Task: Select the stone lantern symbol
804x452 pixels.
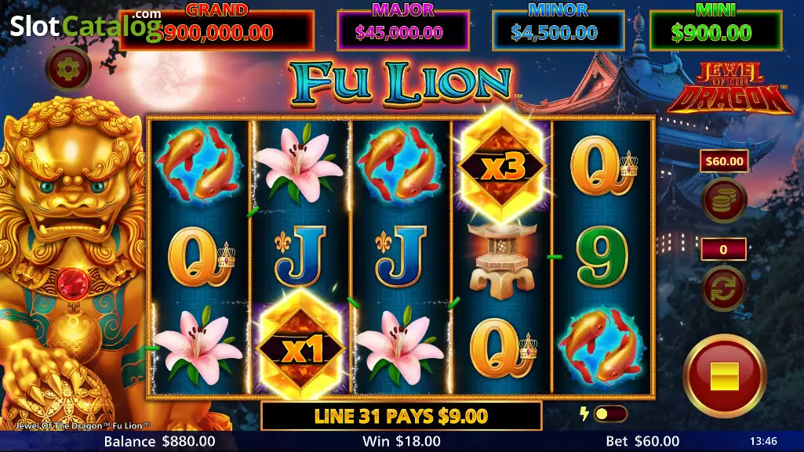Action: click(x=501, y=259)
